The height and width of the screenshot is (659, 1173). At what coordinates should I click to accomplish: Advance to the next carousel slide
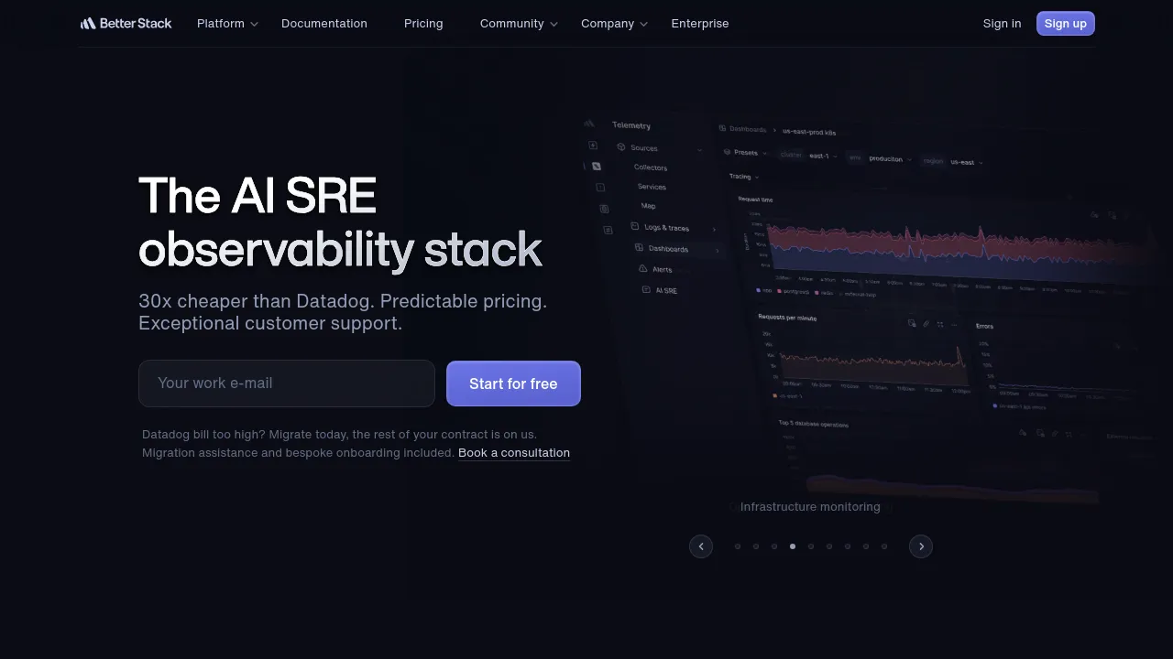(921, 546)
